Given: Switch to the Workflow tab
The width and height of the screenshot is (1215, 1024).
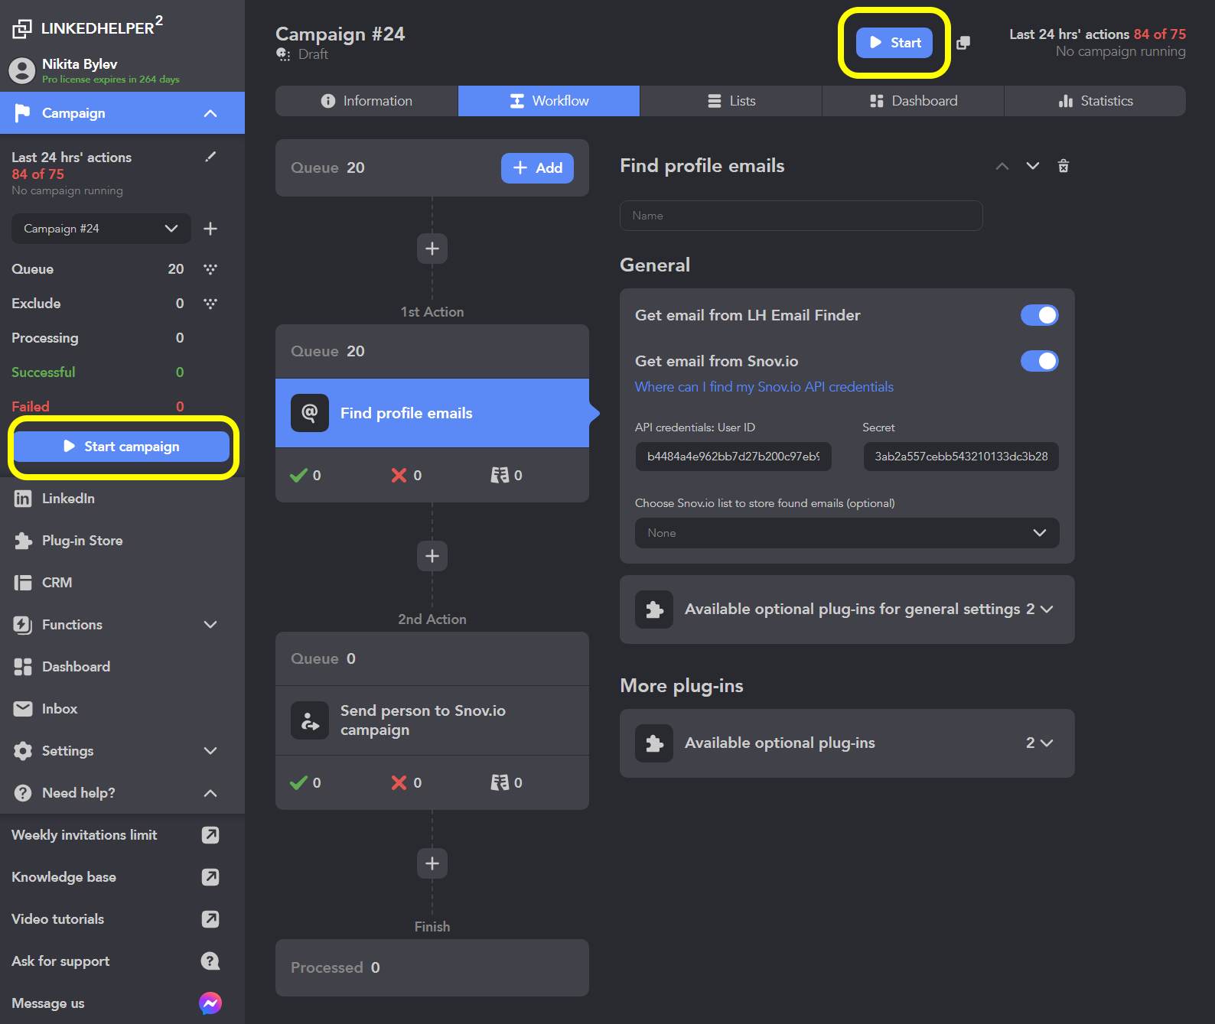Looking at the screenshot, I should [549, 101].
